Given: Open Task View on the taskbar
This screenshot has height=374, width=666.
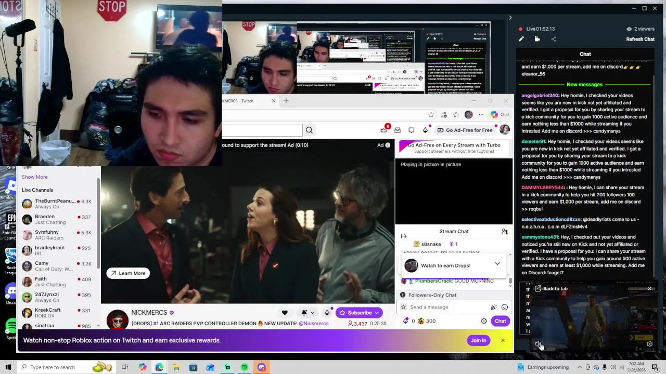Looking at the screenshot, I should pos(125,367).
